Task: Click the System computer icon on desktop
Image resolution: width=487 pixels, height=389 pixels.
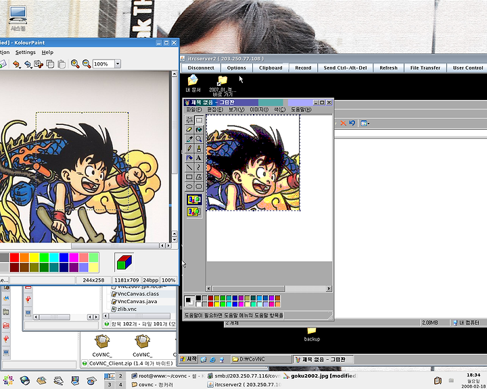Action: tap(18, 18)
